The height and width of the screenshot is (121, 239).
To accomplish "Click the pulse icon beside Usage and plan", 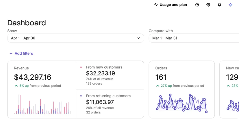I will click(x=156, y=5).
